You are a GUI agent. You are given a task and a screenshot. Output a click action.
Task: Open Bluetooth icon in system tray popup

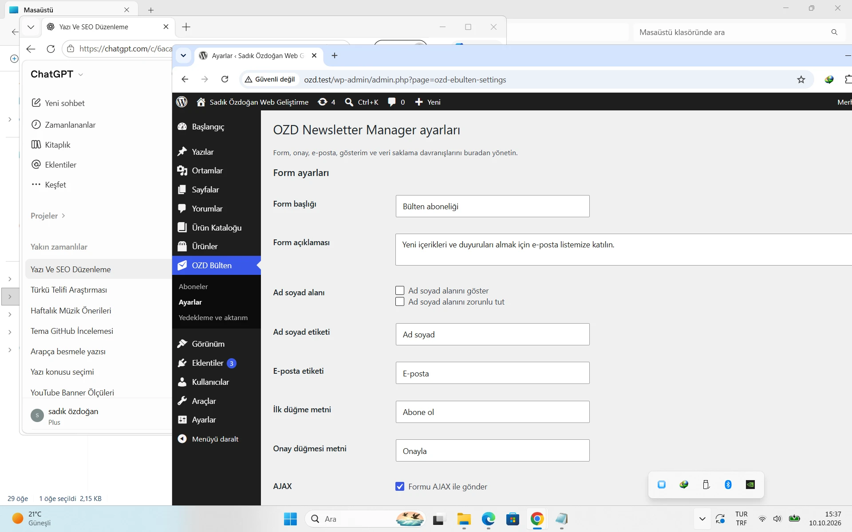click(728, 485)
